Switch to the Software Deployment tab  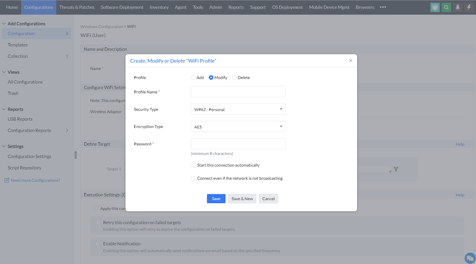[122, 7]
